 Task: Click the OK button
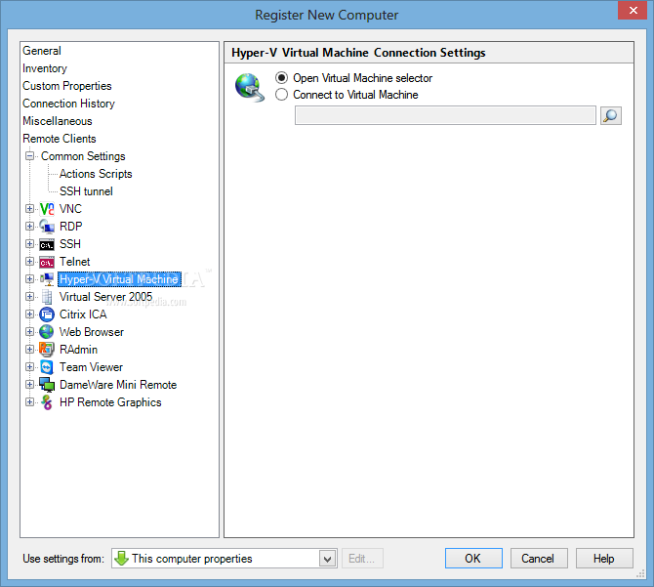[473, 559]
